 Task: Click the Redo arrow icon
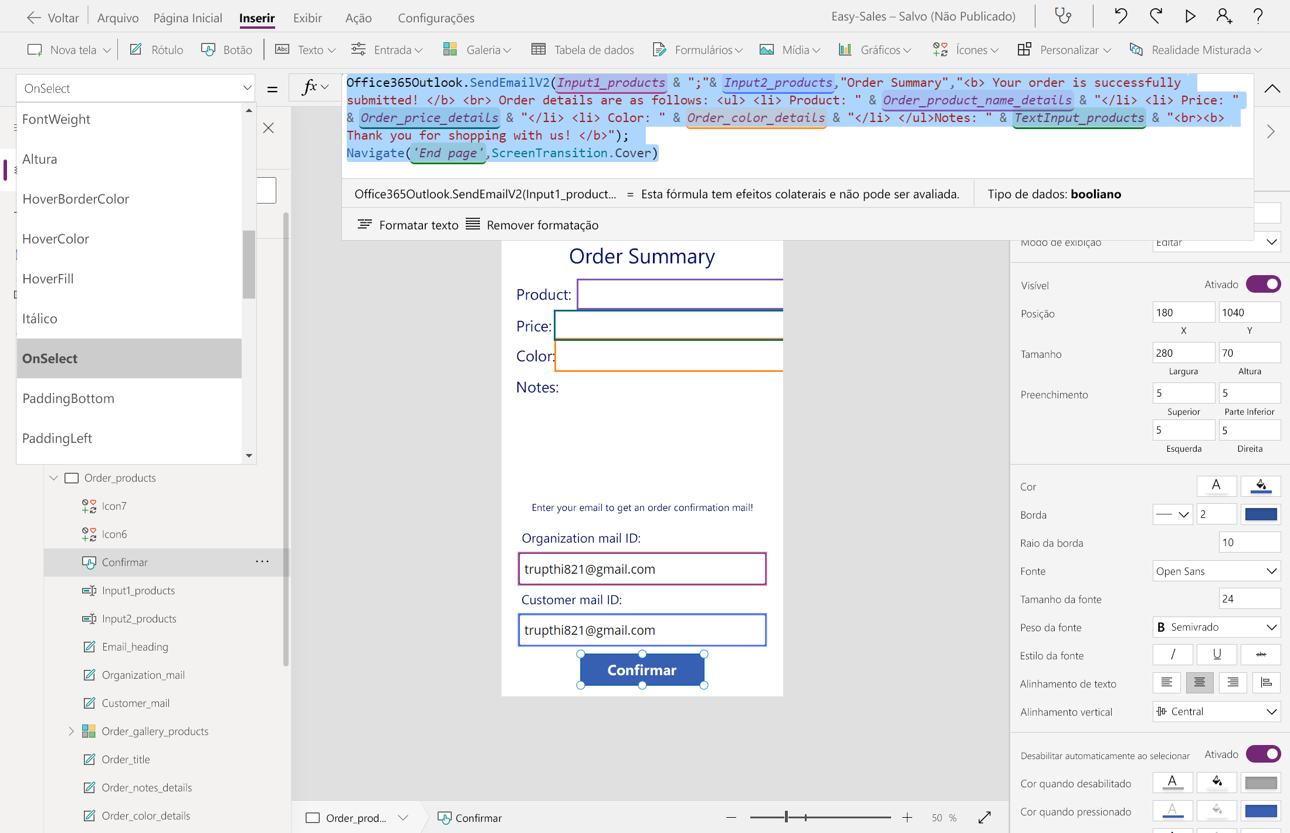coord(1155,16)
